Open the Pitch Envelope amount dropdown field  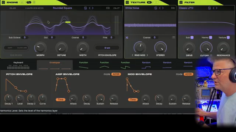[x=107, y=48]
